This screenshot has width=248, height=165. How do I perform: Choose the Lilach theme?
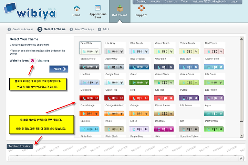coord(140,125)
